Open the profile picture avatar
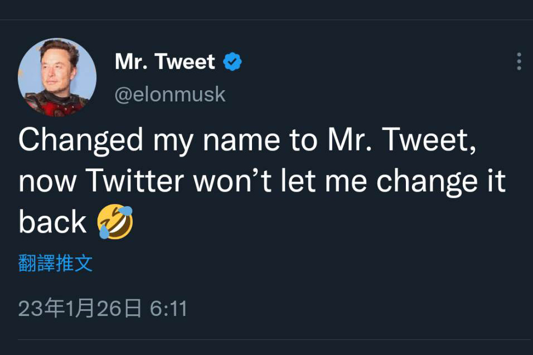Viewport: 533px width, 355px height. (57, 77)
